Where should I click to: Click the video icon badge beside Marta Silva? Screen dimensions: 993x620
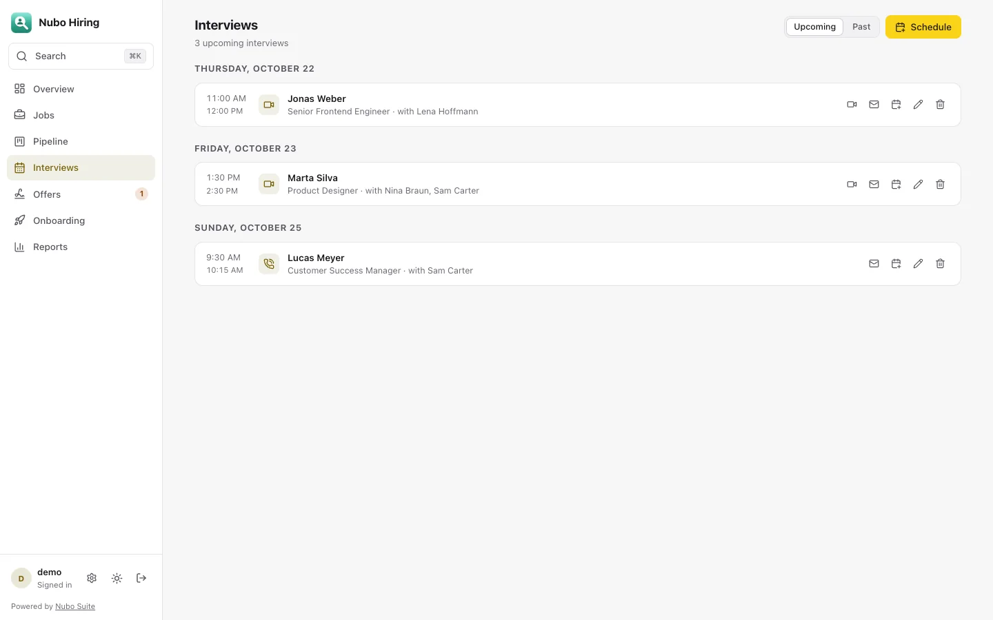269,184
